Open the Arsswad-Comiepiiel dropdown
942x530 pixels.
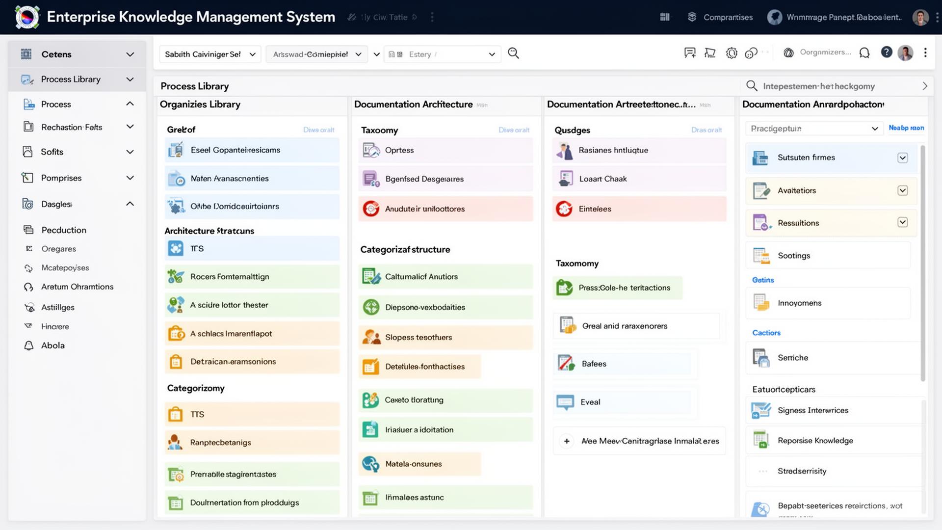tap(317, 54)
